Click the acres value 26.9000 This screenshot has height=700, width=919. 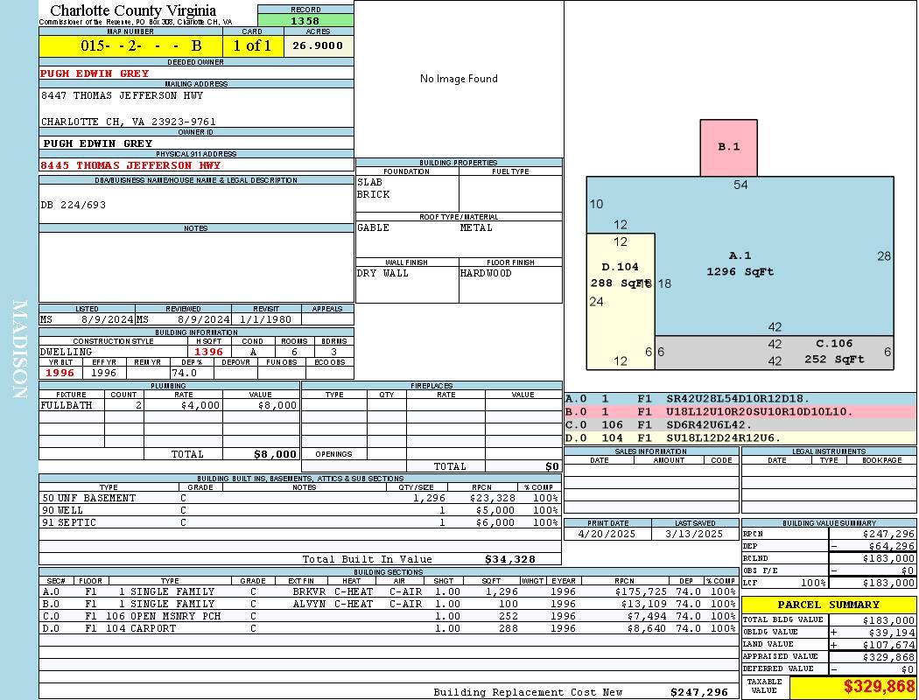[318, 45]
